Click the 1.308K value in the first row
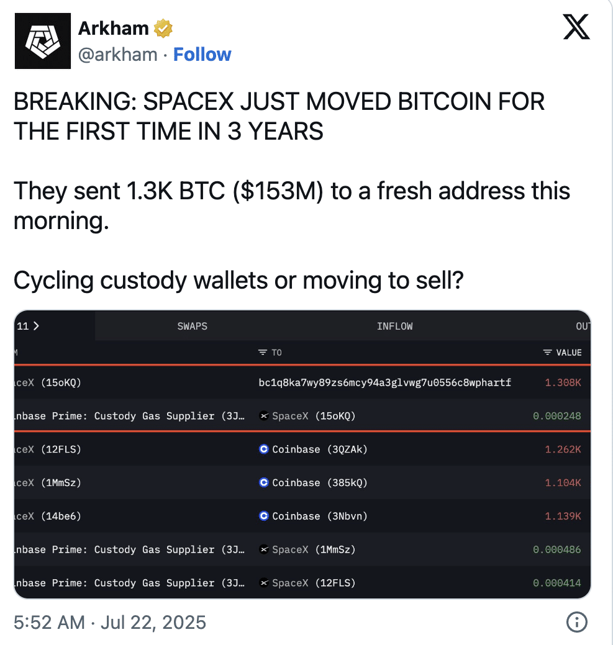 (x=563, y=382)
